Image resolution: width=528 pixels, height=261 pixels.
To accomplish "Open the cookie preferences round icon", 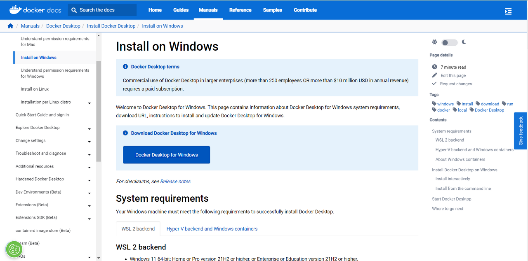I will point(14,249).
